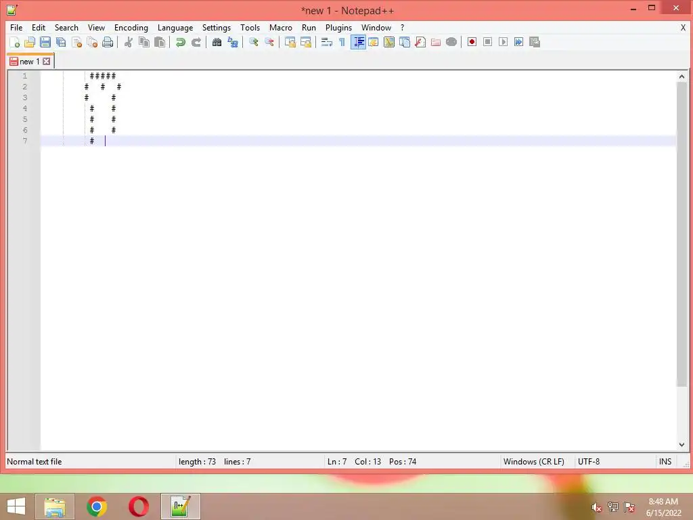This screenshot has width=693, height=520.
Task: Open the Macro menu
Action: click(x=281, y=27)
